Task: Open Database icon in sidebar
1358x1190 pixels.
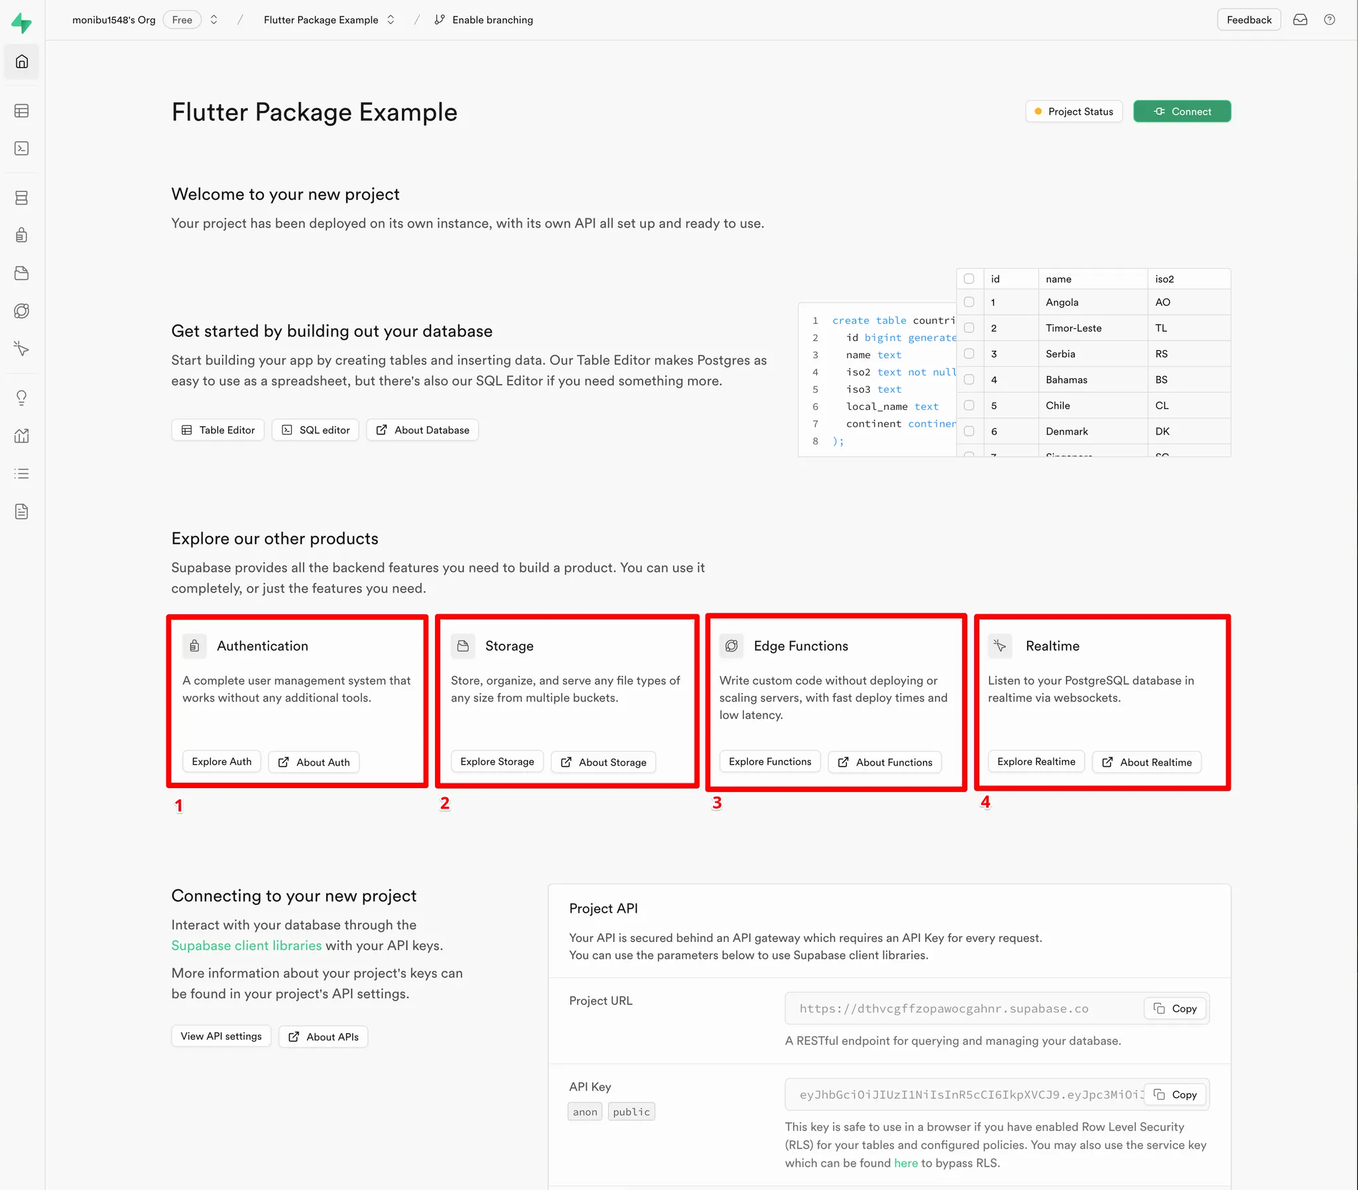Action: coord(21,198)
